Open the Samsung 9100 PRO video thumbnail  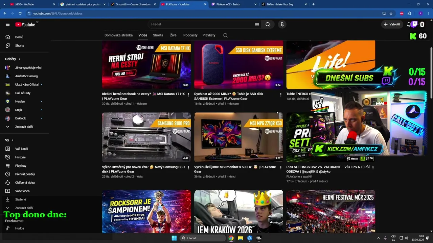point(146,137)
